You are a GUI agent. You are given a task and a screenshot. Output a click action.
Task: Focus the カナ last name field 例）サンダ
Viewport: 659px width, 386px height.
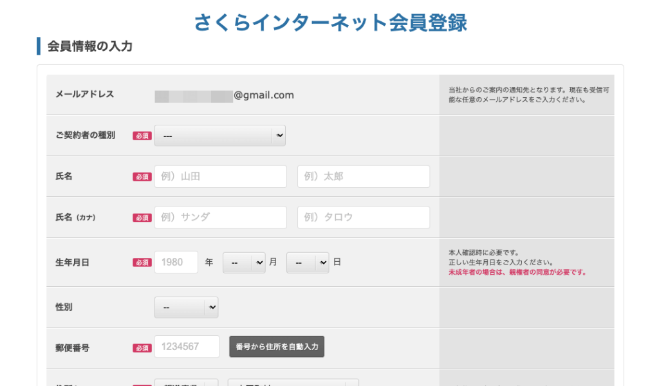click(x=221, y=217)
